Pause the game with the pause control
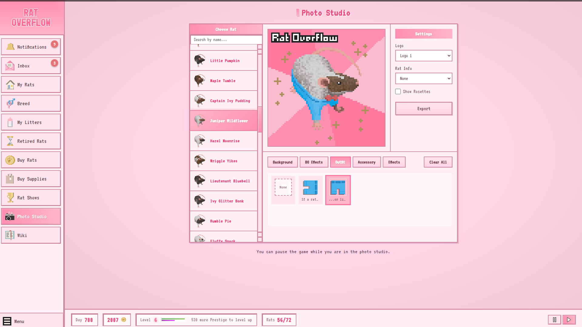Viewport: 582px width, 327px height. 554,319
